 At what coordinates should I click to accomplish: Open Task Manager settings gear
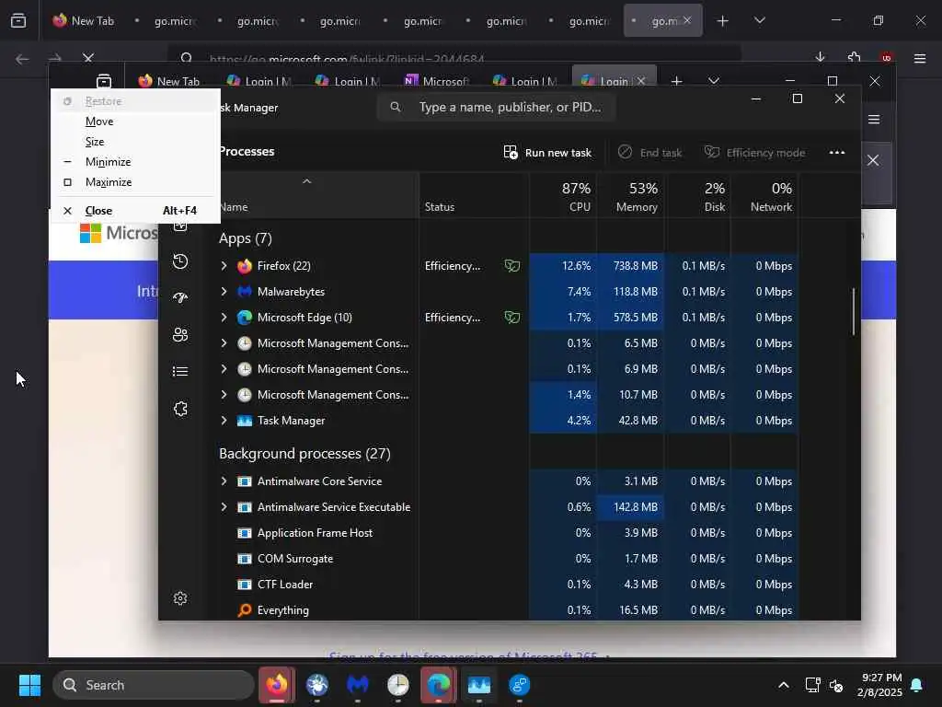(180, 598)
